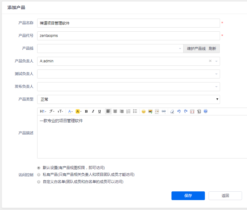Screen dimensions: 247x210
Task: Toggle fullscreen mode of the editor
Action: pos(192,111)
